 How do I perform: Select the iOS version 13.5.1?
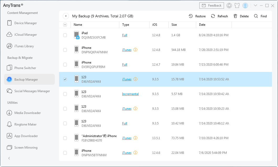coord(156,138)
